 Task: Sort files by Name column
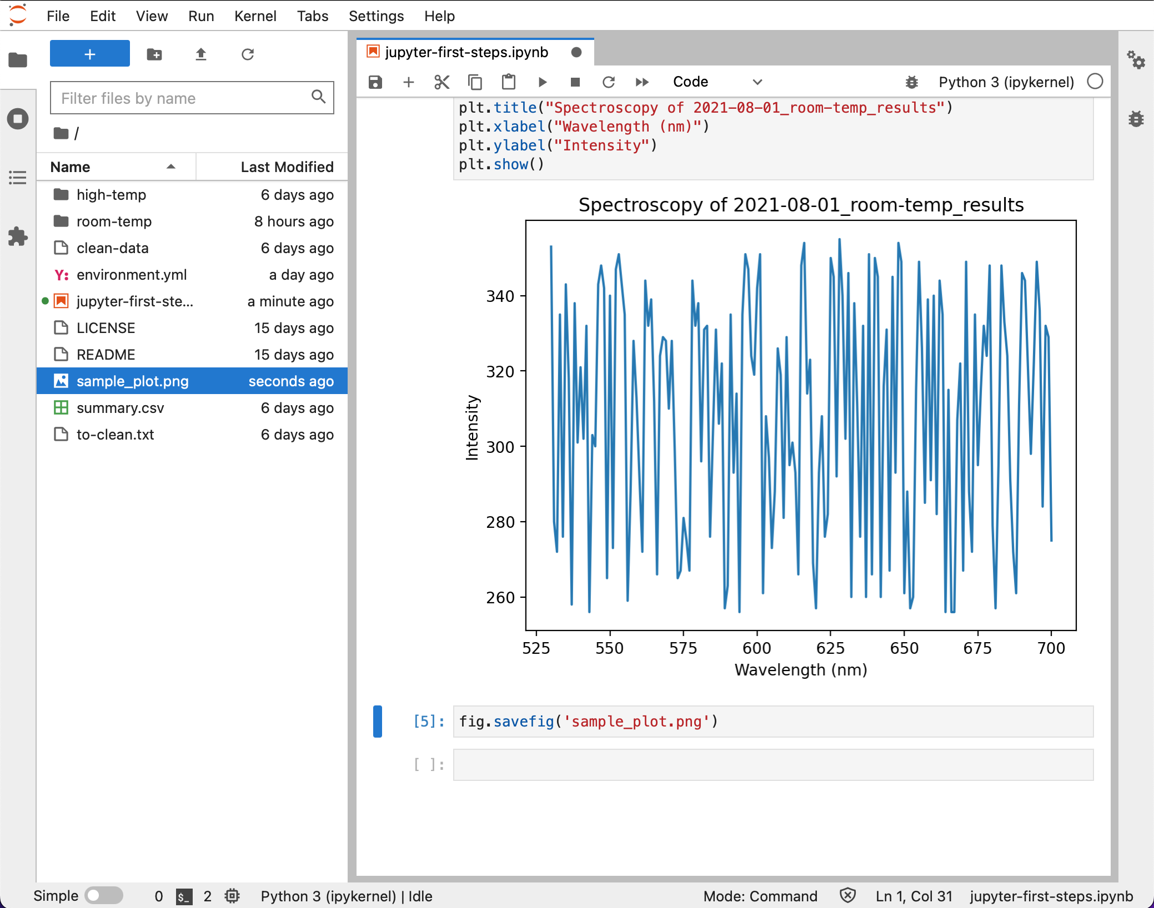click(x=116, y=167)
